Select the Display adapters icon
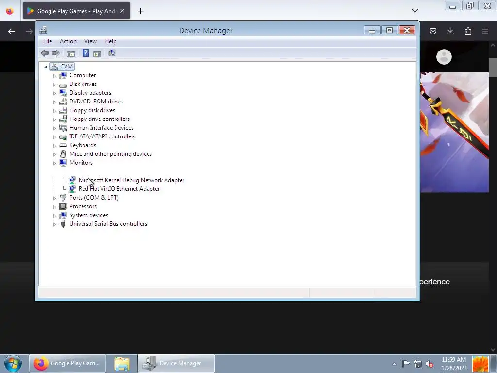The width and height of the screenshot is (497, 373). (63, 93)
